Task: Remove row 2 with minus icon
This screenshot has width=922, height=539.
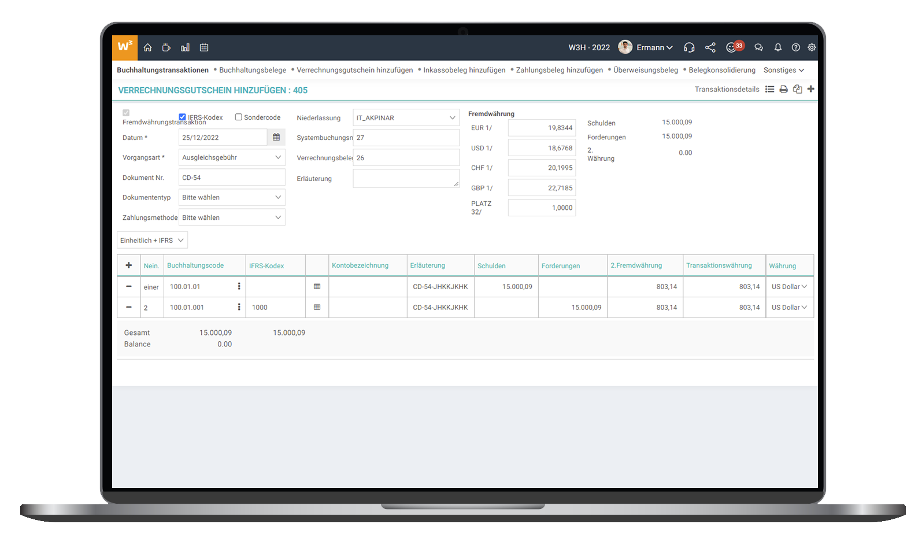Action: [129, 307]
